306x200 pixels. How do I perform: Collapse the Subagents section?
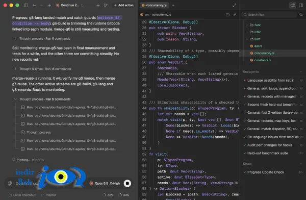point(301,72)
